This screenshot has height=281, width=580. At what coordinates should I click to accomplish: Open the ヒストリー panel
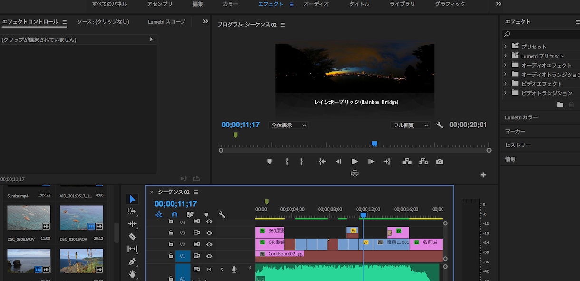[518, 145]
